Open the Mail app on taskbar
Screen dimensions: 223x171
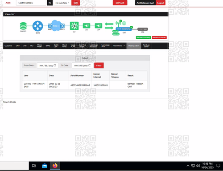(45, 166)
